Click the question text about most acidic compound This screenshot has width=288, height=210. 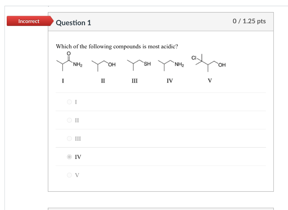[x=117, y=47]
